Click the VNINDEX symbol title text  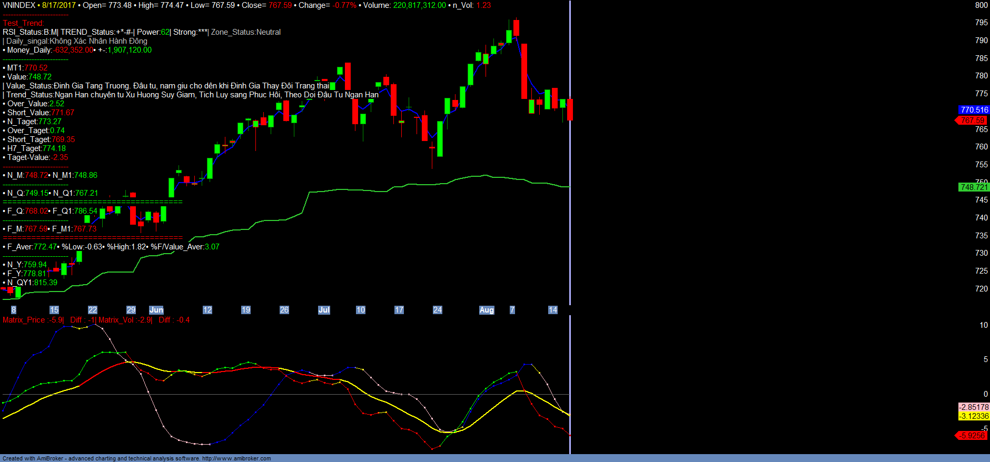click(x=19, y=5)
